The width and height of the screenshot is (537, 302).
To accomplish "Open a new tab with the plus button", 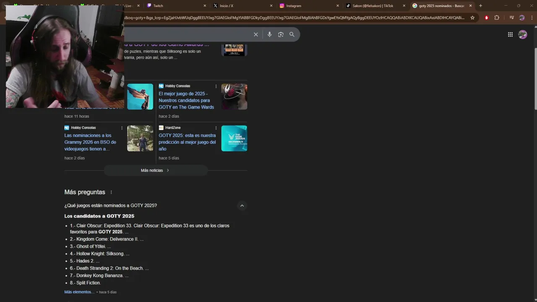I will pyautogui.click(x=480, y=6).
